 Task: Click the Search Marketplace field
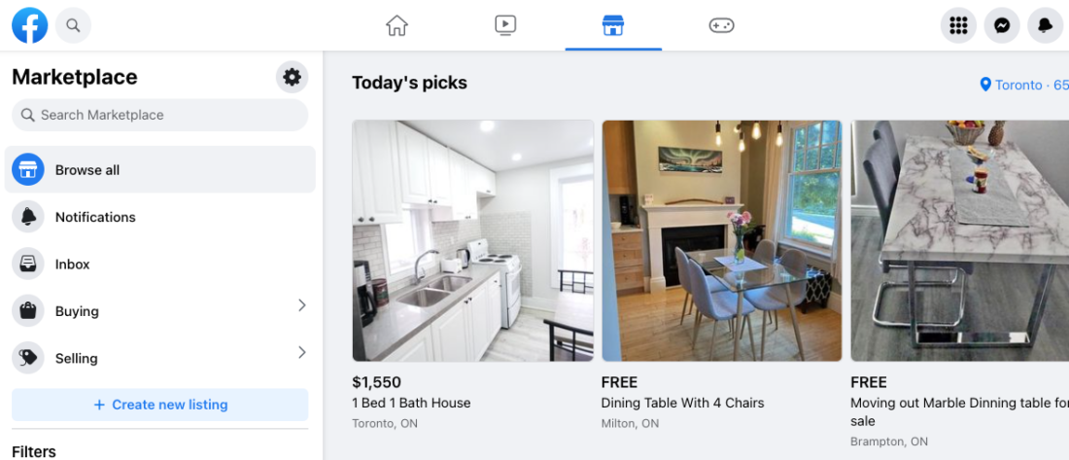tap(160, 115)
